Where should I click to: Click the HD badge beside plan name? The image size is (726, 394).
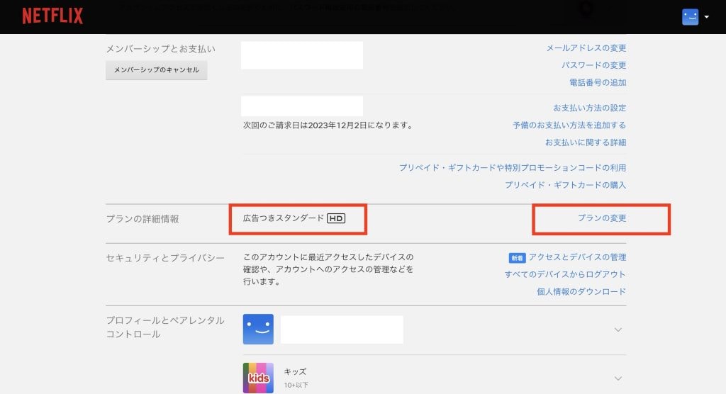(x=336, y=218)
